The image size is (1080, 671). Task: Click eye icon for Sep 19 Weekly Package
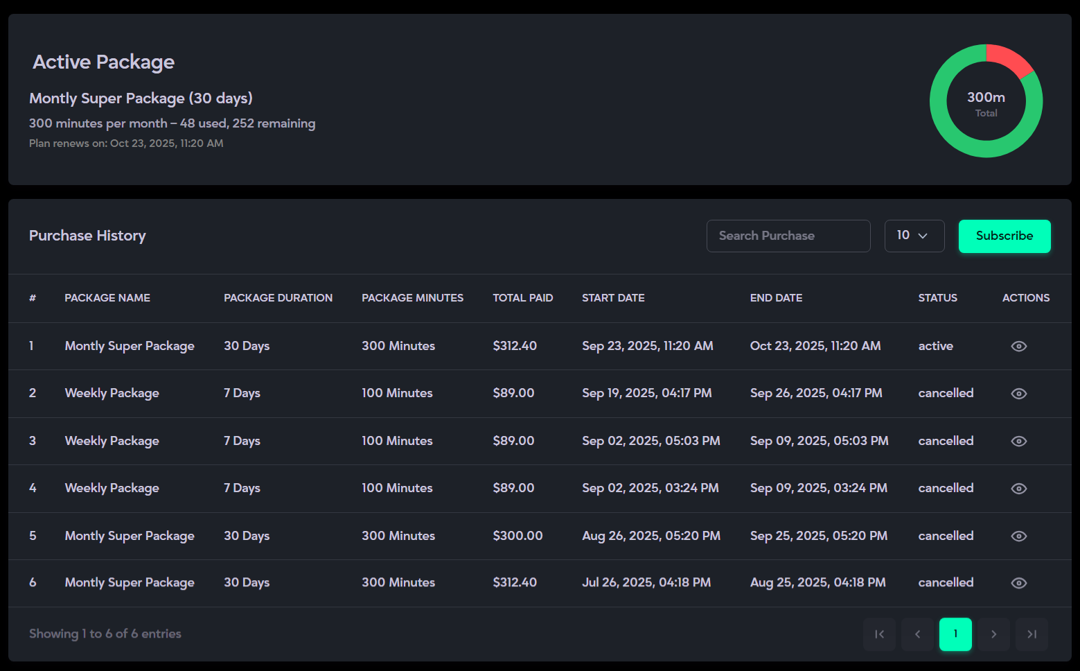(x=1018, y=394)
